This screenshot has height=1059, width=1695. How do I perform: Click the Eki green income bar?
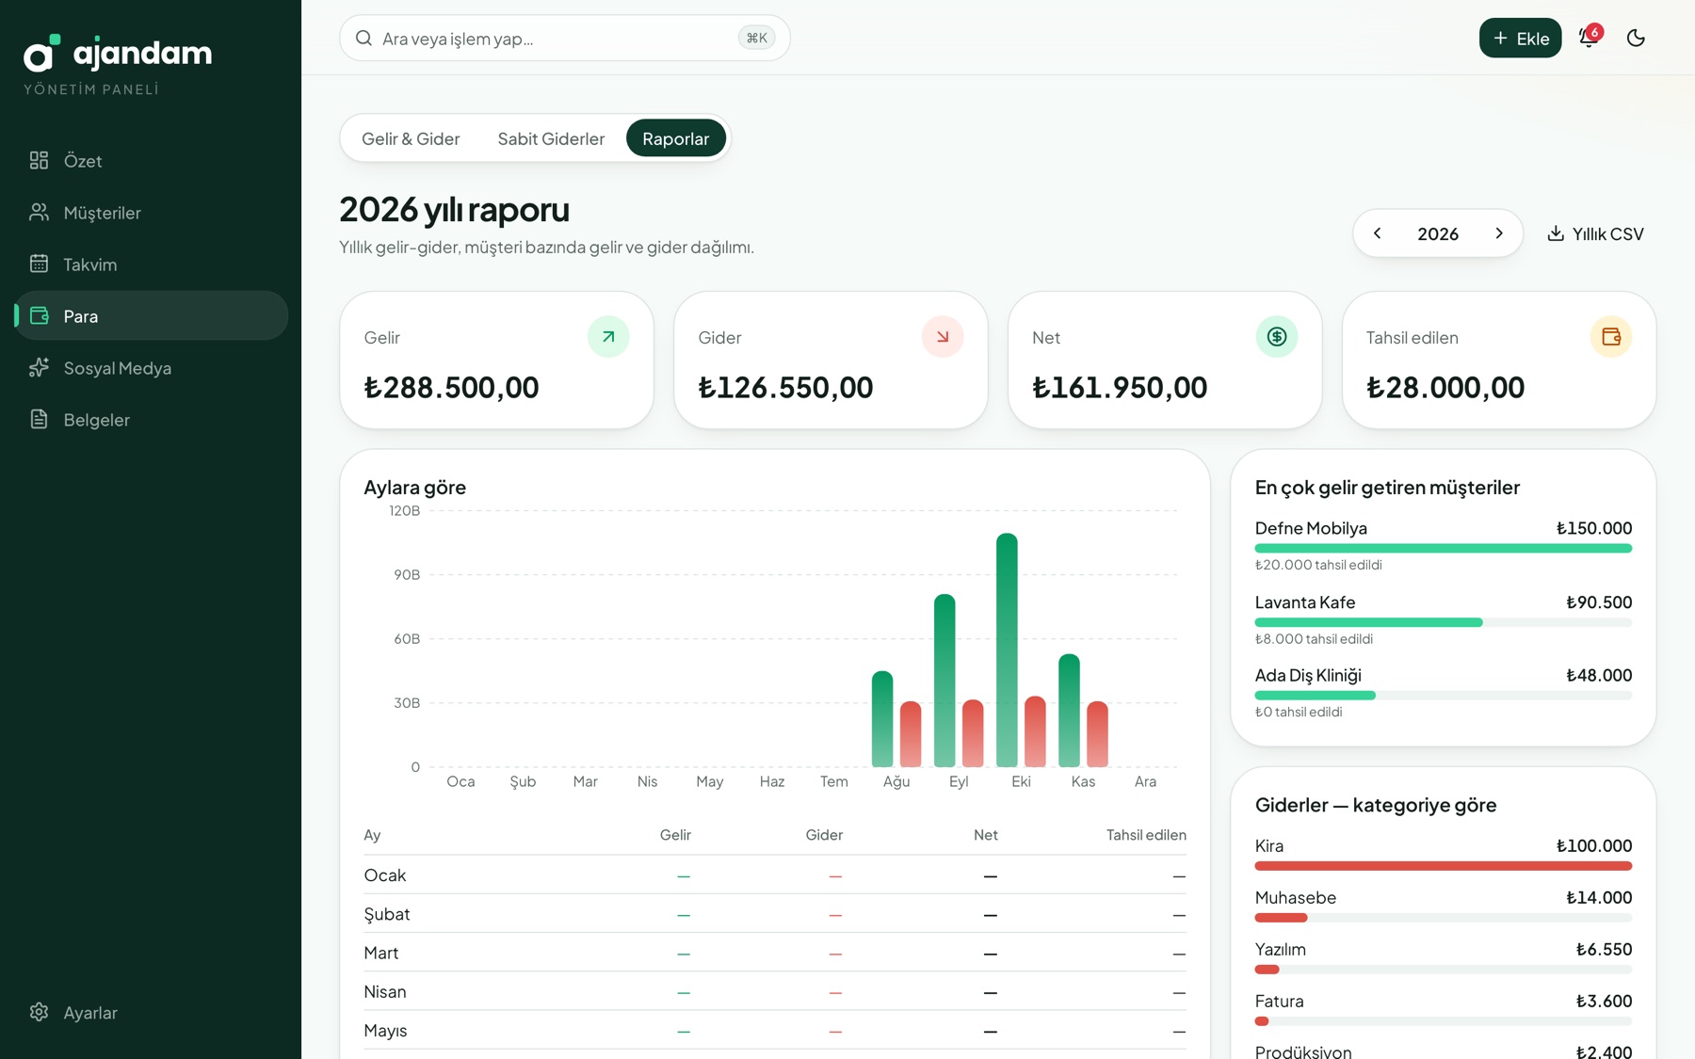pyautogui.click(x=1007, y=650)
